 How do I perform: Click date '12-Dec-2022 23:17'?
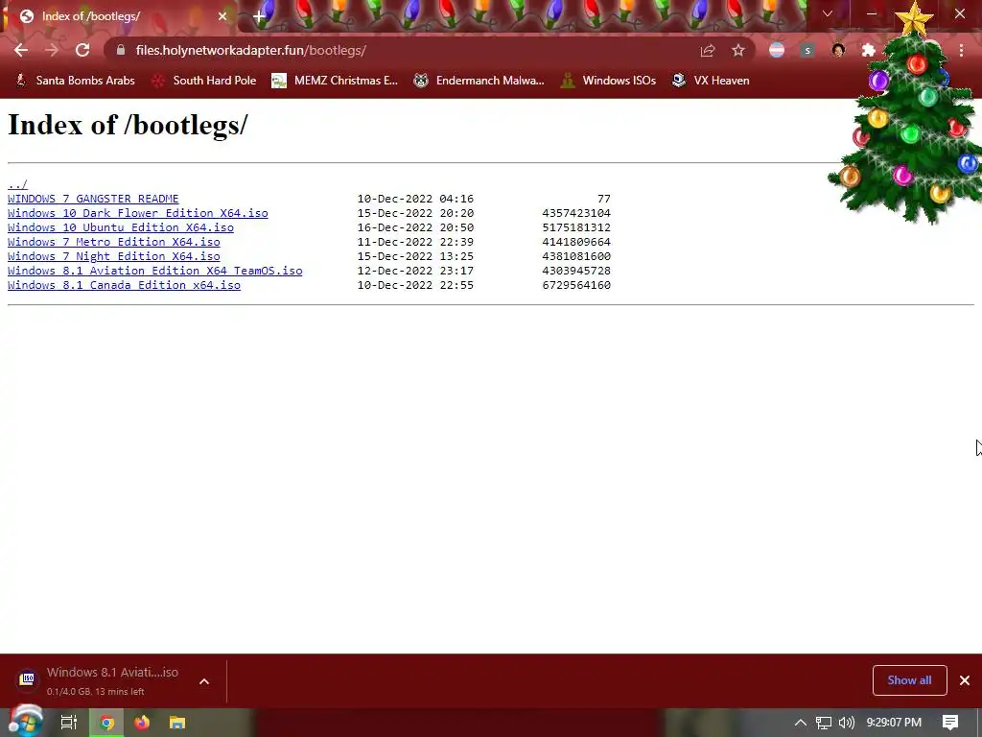(415, 271)
